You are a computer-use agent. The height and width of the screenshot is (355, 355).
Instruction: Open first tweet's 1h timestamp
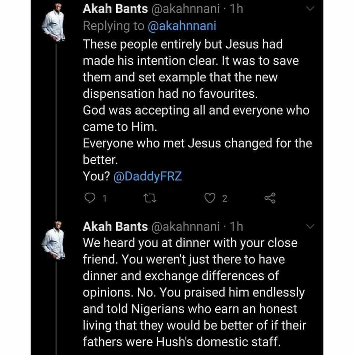[236, 9]
